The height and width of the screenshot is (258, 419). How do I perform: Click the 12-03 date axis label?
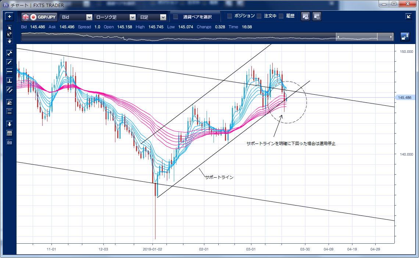coord(103,249)
